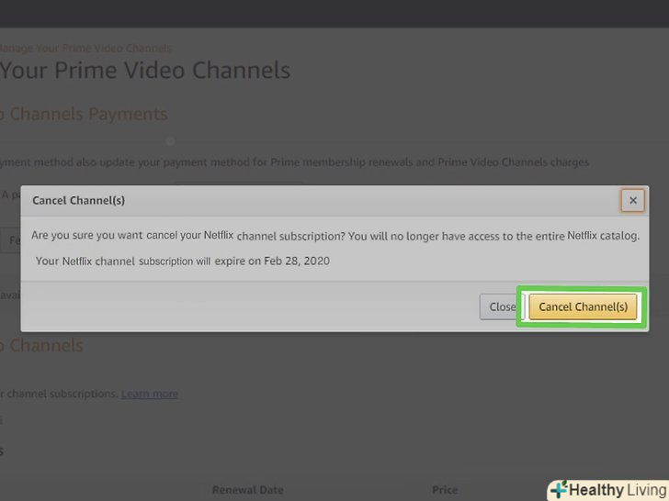Screen dimensions: 669x501
Task: Click the Manage Your Prime Video Channels breadcrumb
Action: pyautogui.click(x=85, y=48)
